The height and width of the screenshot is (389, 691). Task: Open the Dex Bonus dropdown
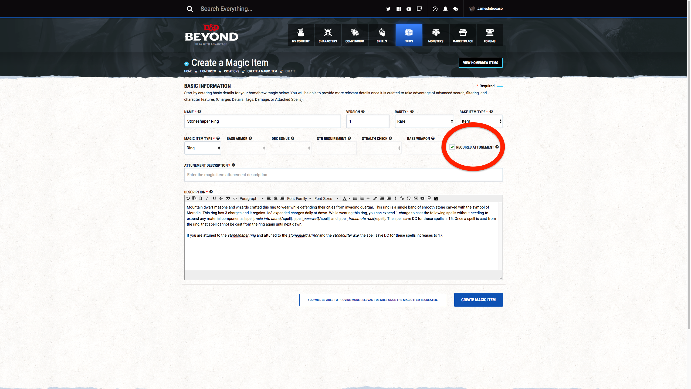pyautogui.click(x=292, y=148)
